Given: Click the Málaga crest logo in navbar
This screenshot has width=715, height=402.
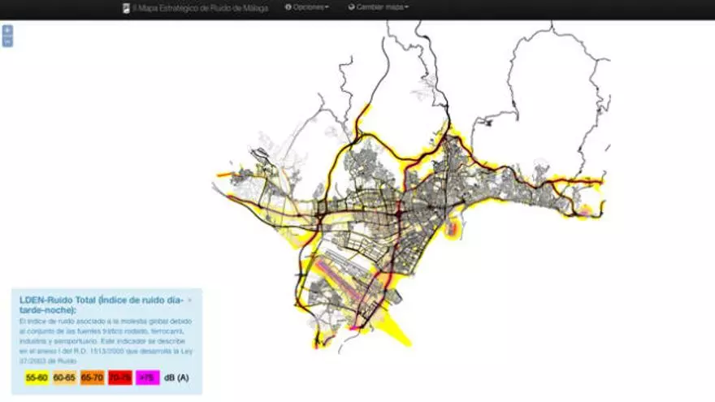Looking at the screenshot, I should tap(126, 7).
